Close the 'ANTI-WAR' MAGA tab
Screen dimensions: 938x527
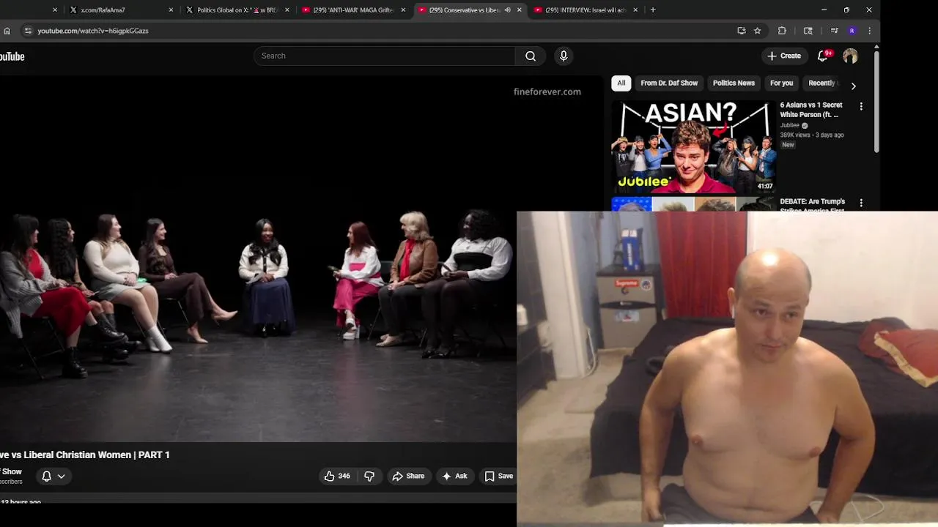[403, 10]
